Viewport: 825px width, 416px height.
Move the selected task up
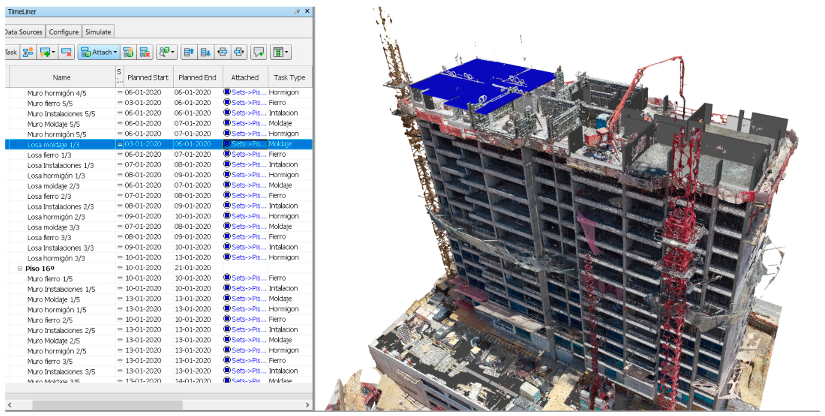tap(189, 52)
